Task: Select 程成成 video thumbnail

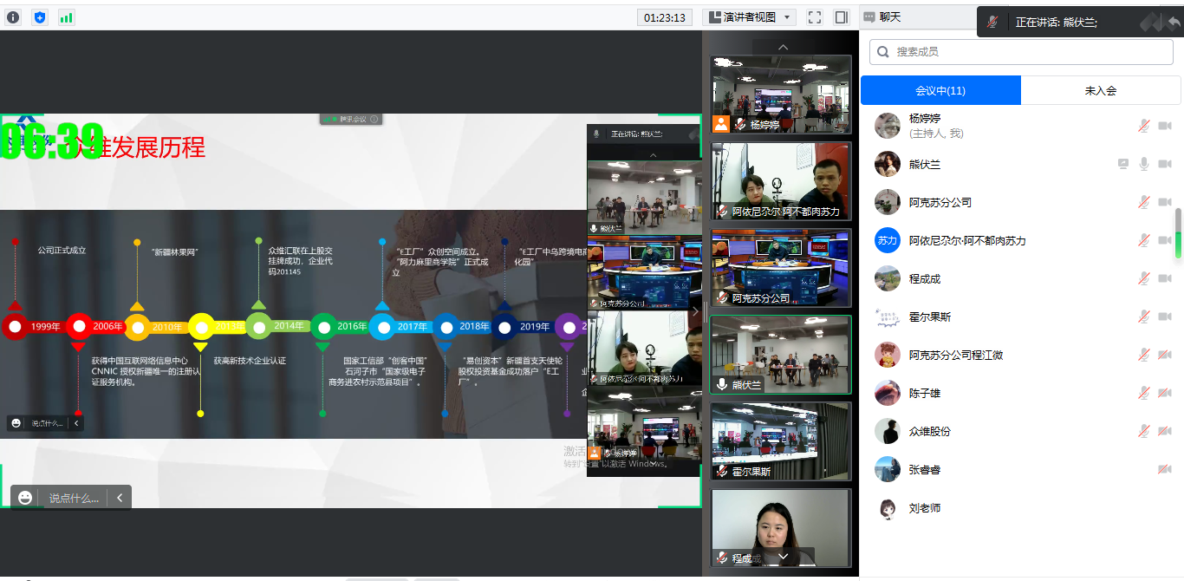Action: coord(781,528)
